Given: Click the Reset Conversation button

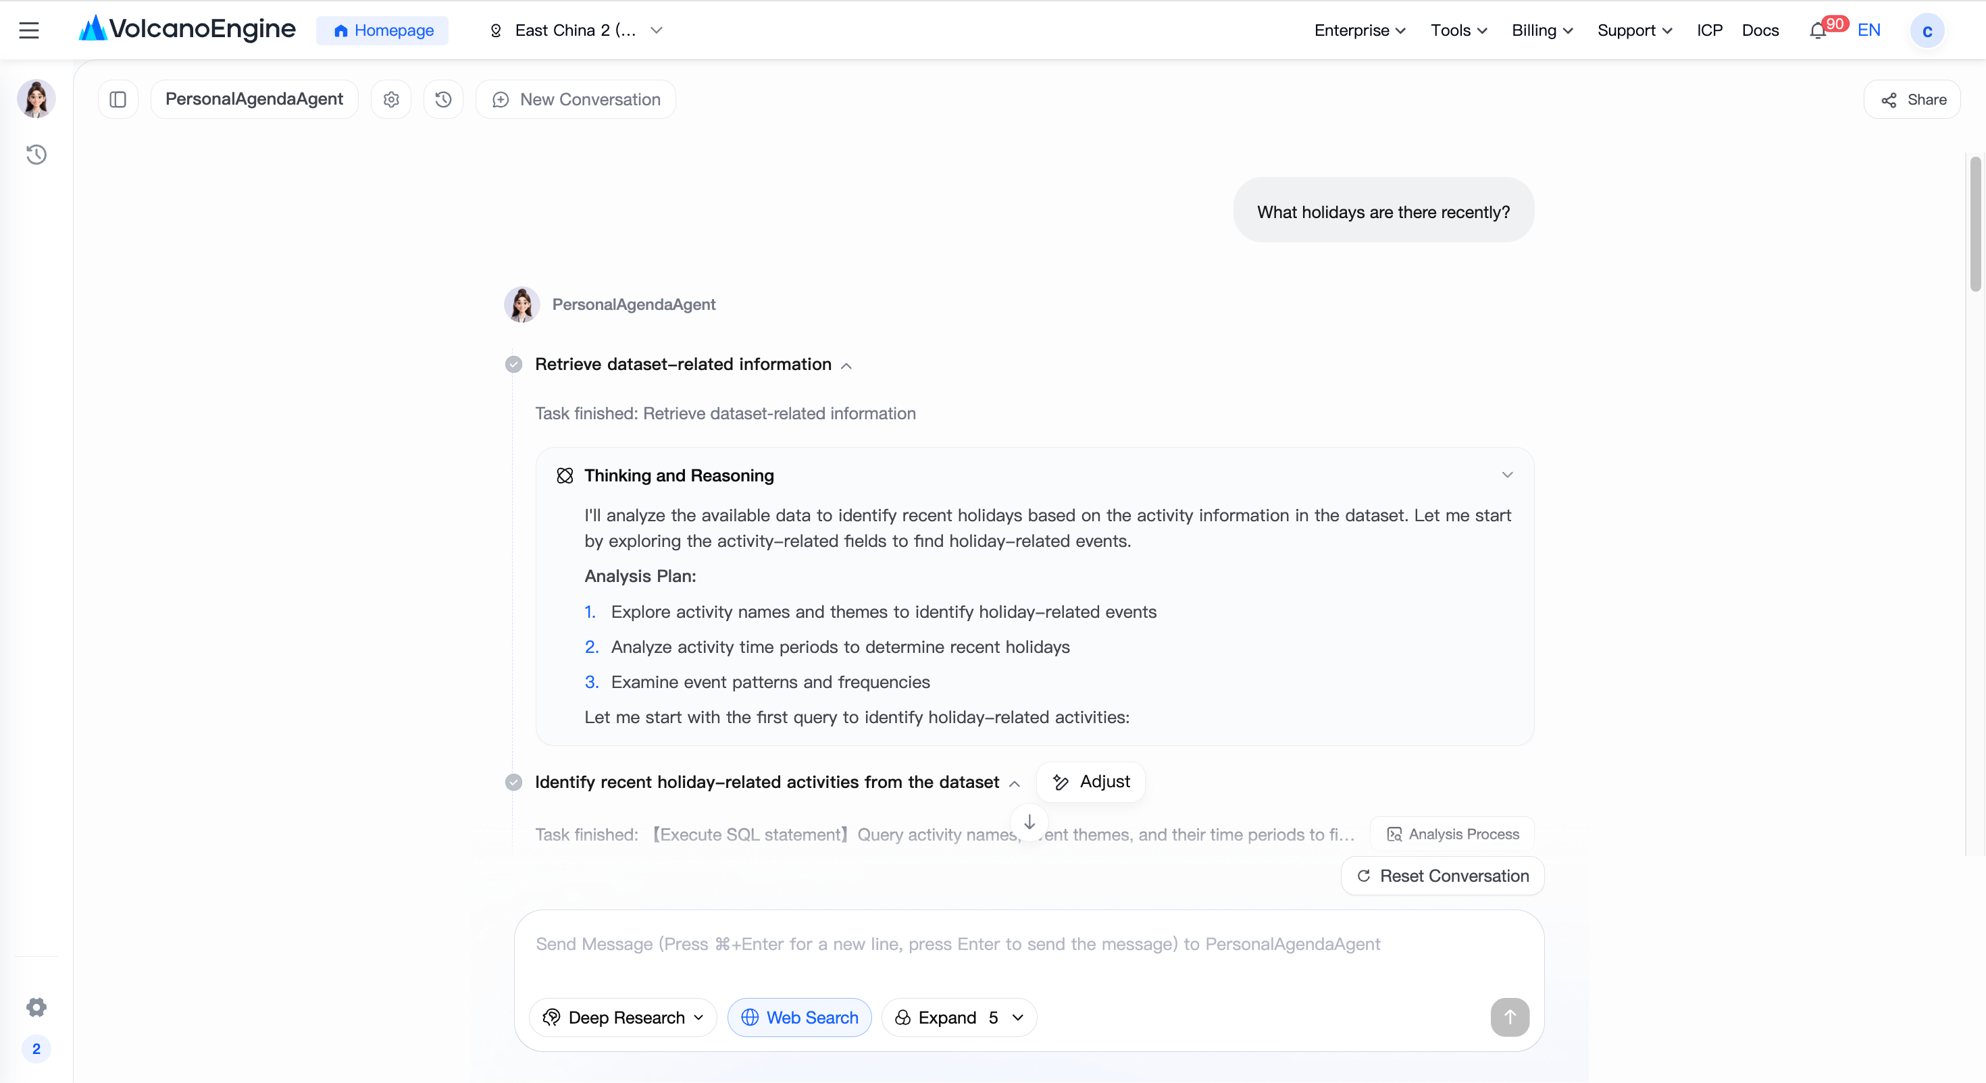Looking at the screenshot, I should 1442,876.
